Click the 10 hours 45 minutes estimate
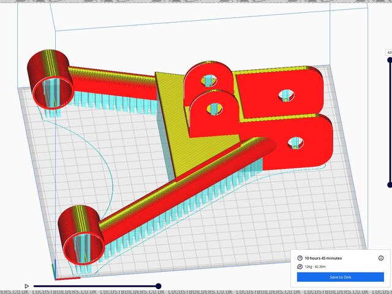Image resolution: width=392 pixels, height=294 pixels. coord(325,258)
